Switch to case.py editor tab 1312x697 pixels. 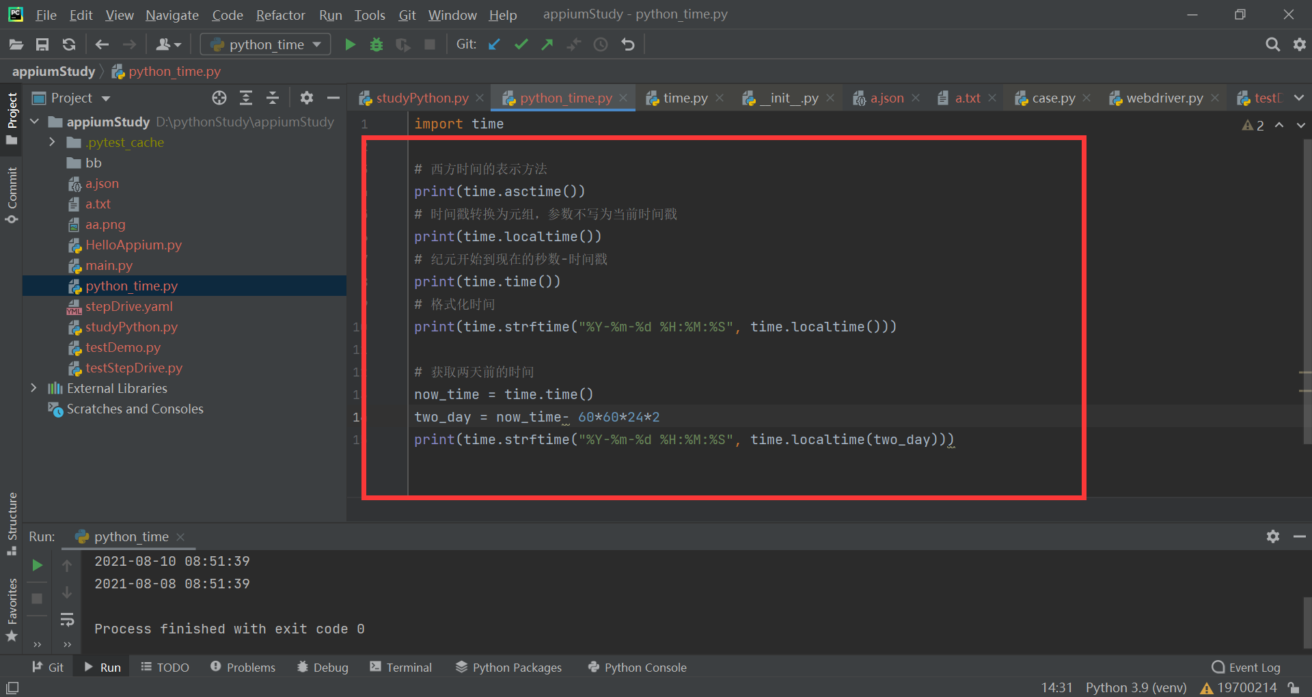coord(1053,98)
